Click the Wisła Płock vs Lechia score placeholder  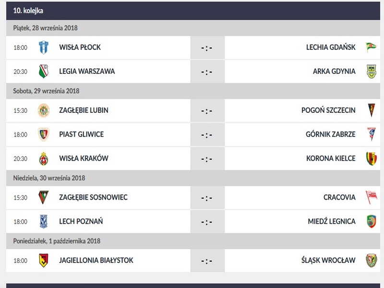pos(207,48)
